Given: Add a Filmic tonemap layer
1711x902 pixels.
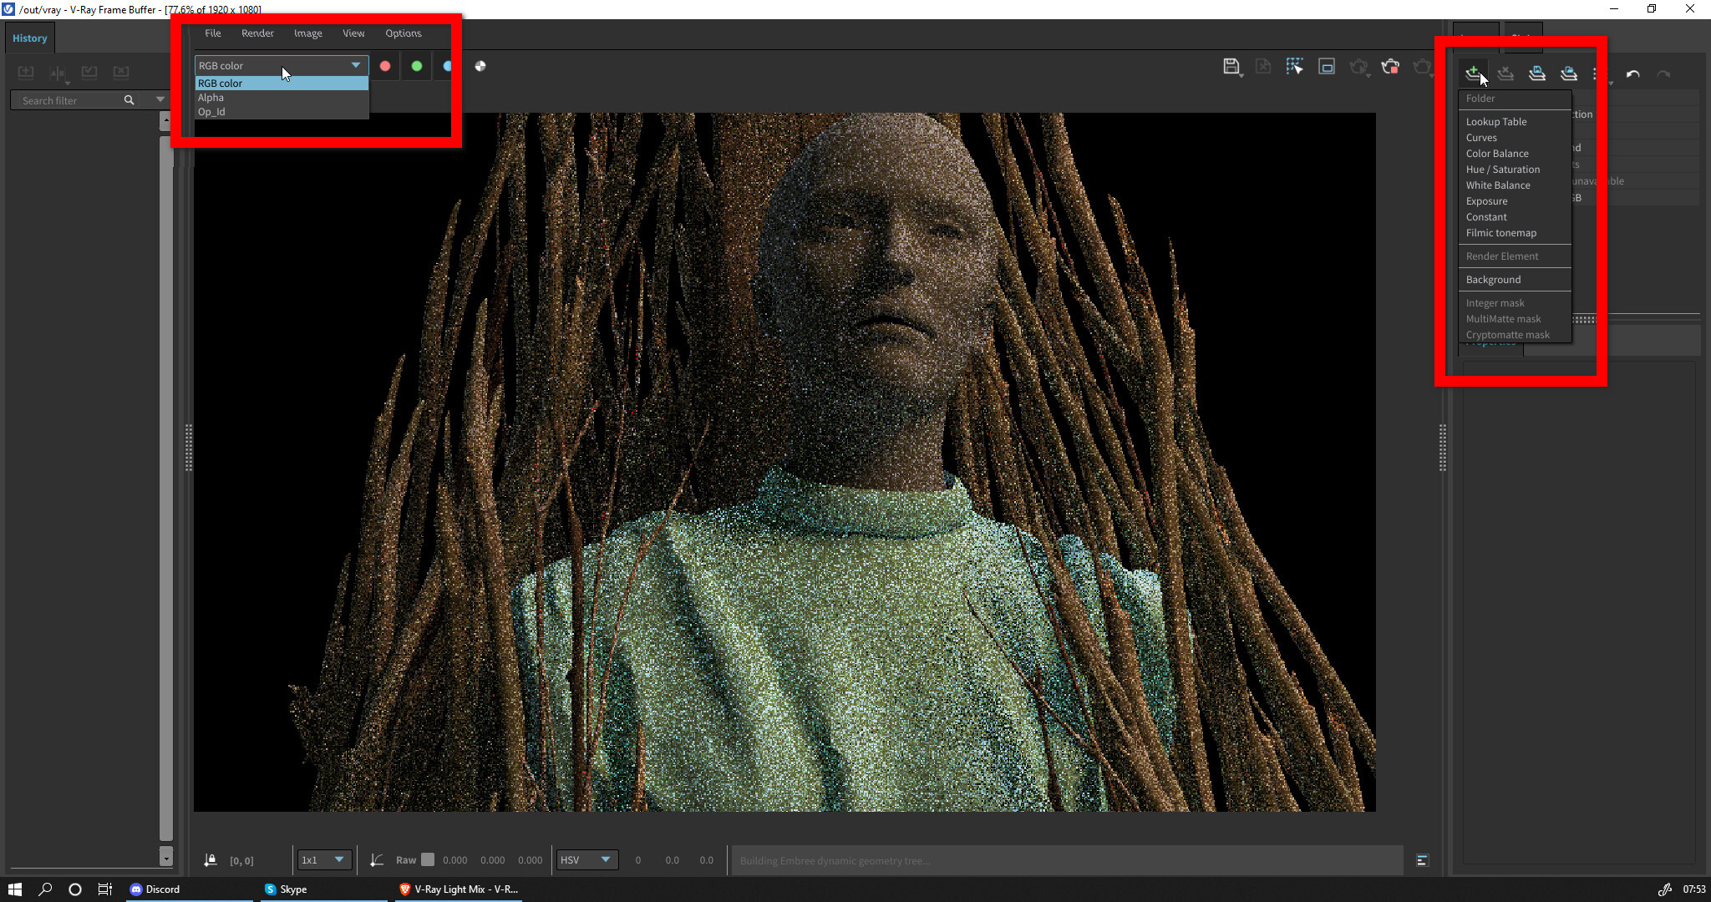Looking at the screenshot, I should (1515, 233).
